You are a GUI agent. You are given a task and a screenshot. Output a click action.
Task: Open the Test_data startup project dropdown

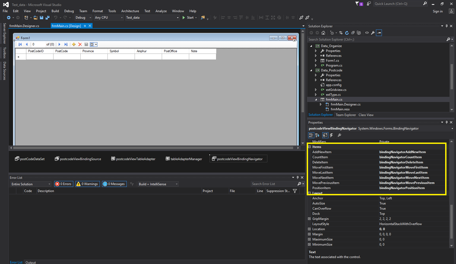(x=153, y=18)
